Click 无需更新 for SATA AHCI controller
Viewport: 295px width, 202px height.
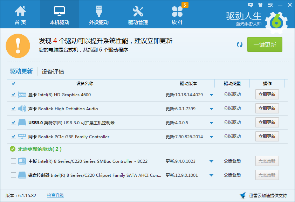267,175
